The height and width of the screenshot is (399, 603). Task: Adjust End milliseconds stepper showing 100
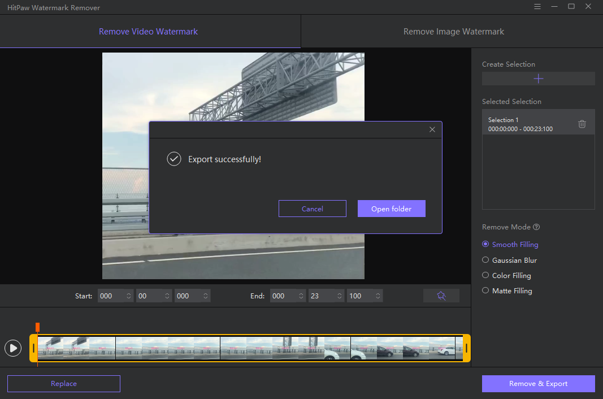(377, 296)
